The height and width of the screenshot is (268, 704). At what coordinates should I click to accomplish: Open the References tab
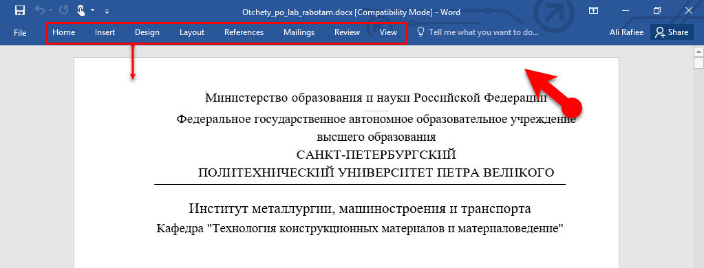pos(244,32)
